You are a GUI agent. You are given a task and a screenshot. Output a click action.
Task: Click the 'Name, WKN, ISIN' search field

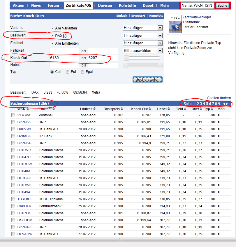[197, 6]
